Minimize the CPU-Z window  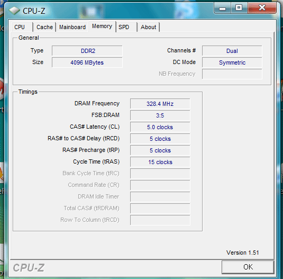click(x=222, y=8)
